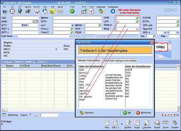The height and width of the screenshot is (131, 181).
Task: Open the F9 QSL label icon
Action: coord(53,11)
